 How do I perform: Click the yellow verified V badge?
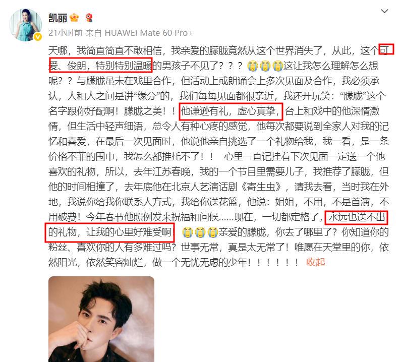coord(38,37)
